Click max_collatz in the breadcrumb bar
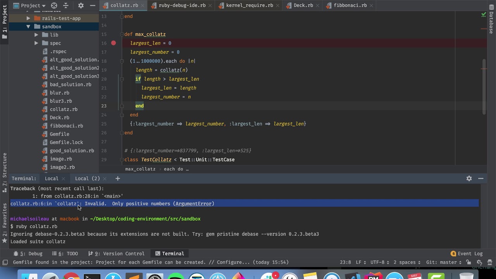 tap(140, 169)
